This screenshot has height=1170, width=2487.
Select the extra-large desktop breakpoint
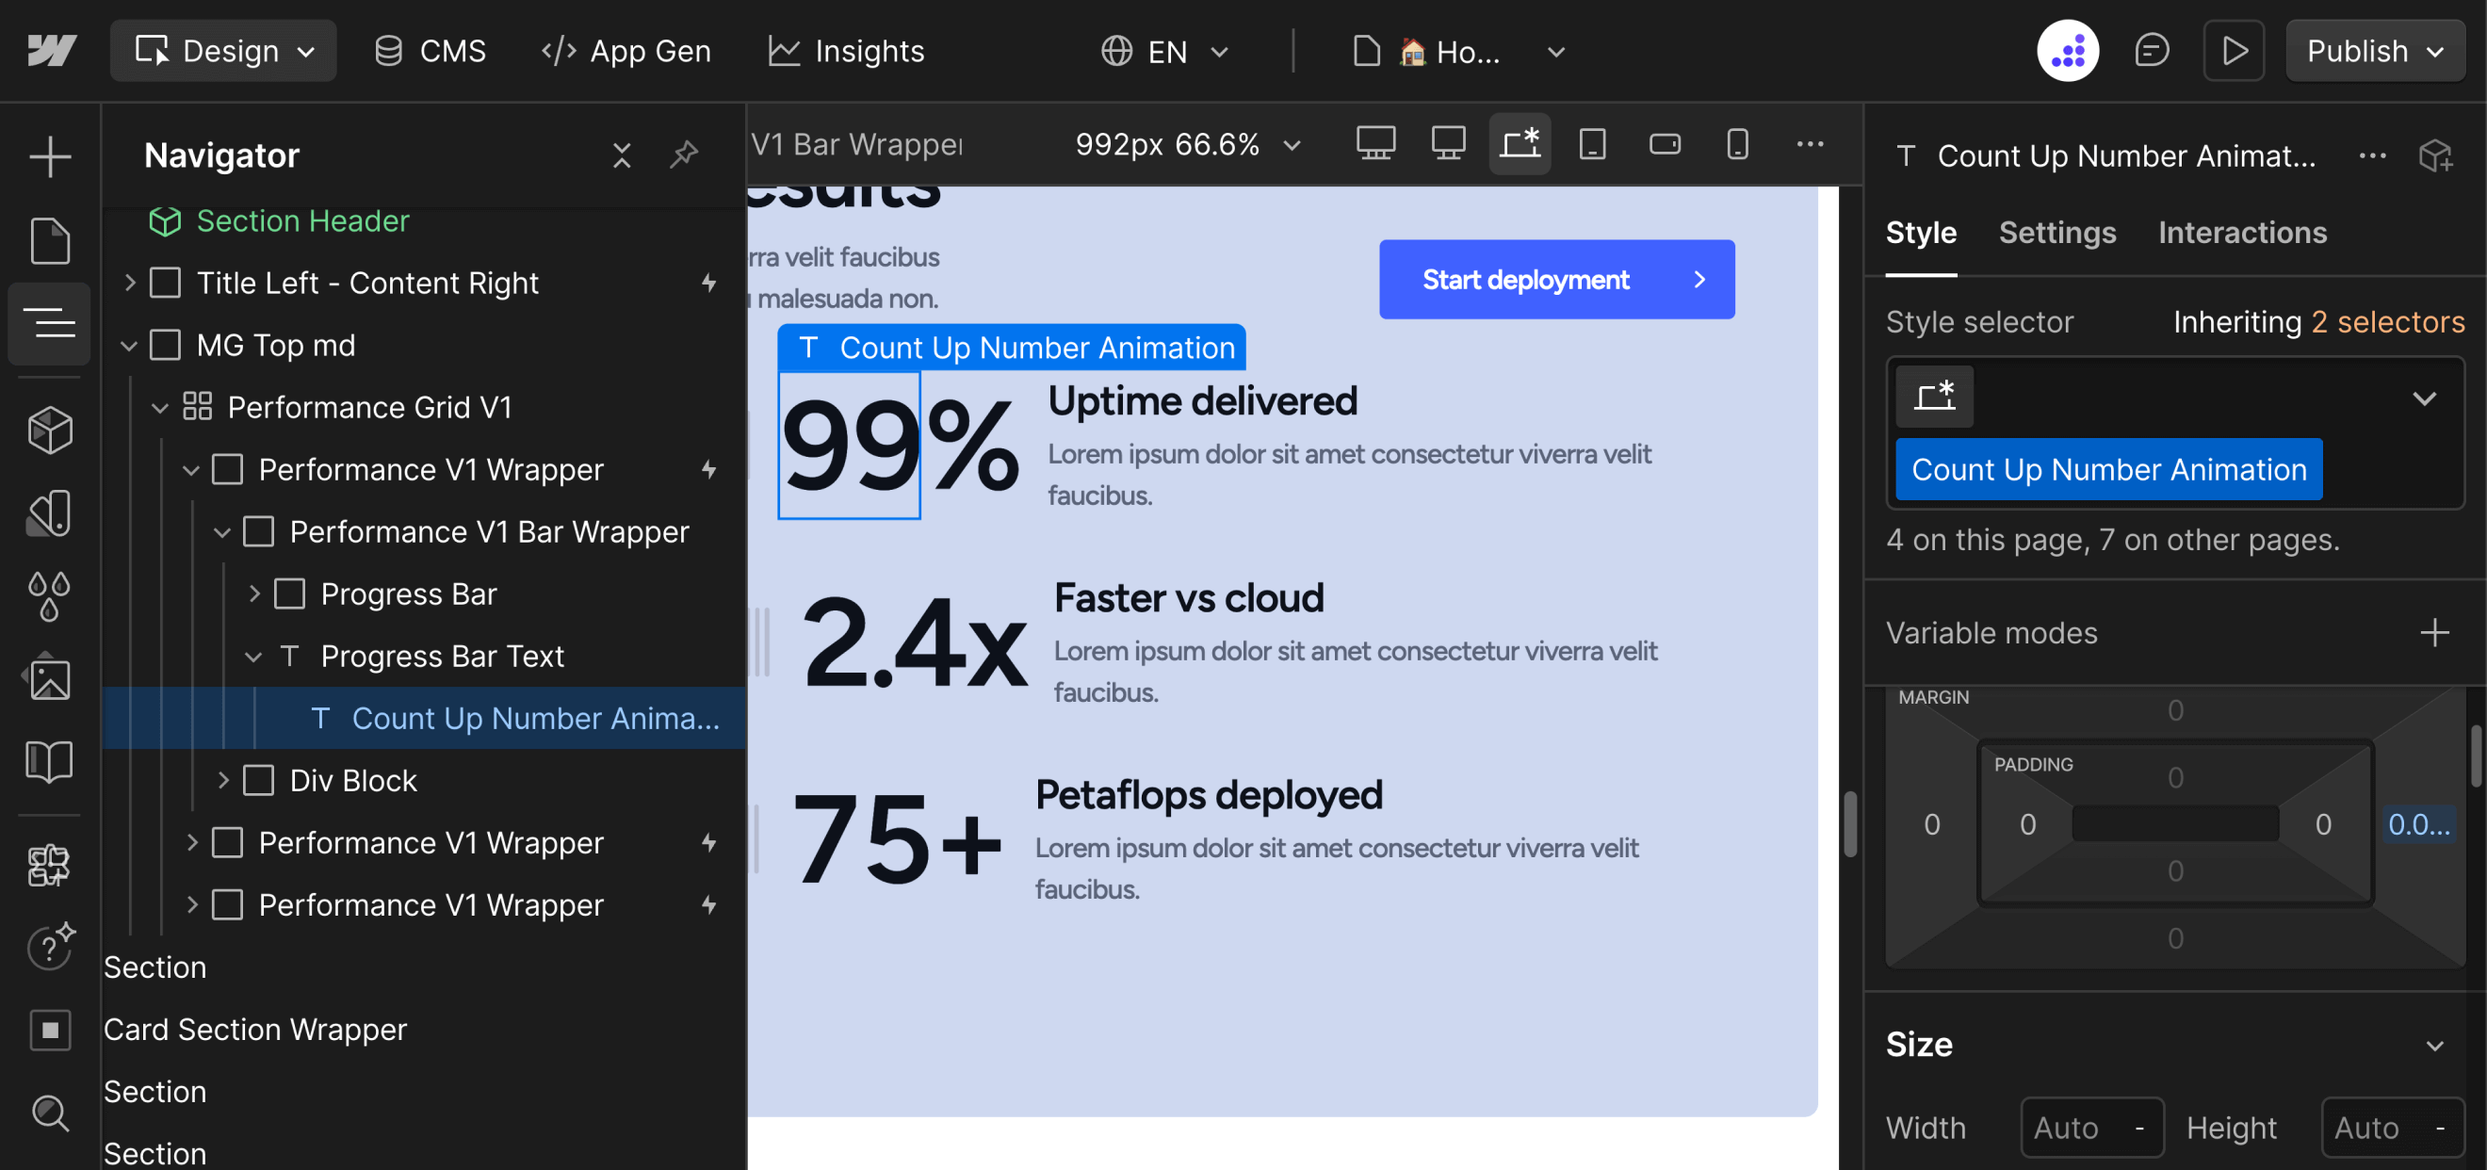(x=1375, y=144)
